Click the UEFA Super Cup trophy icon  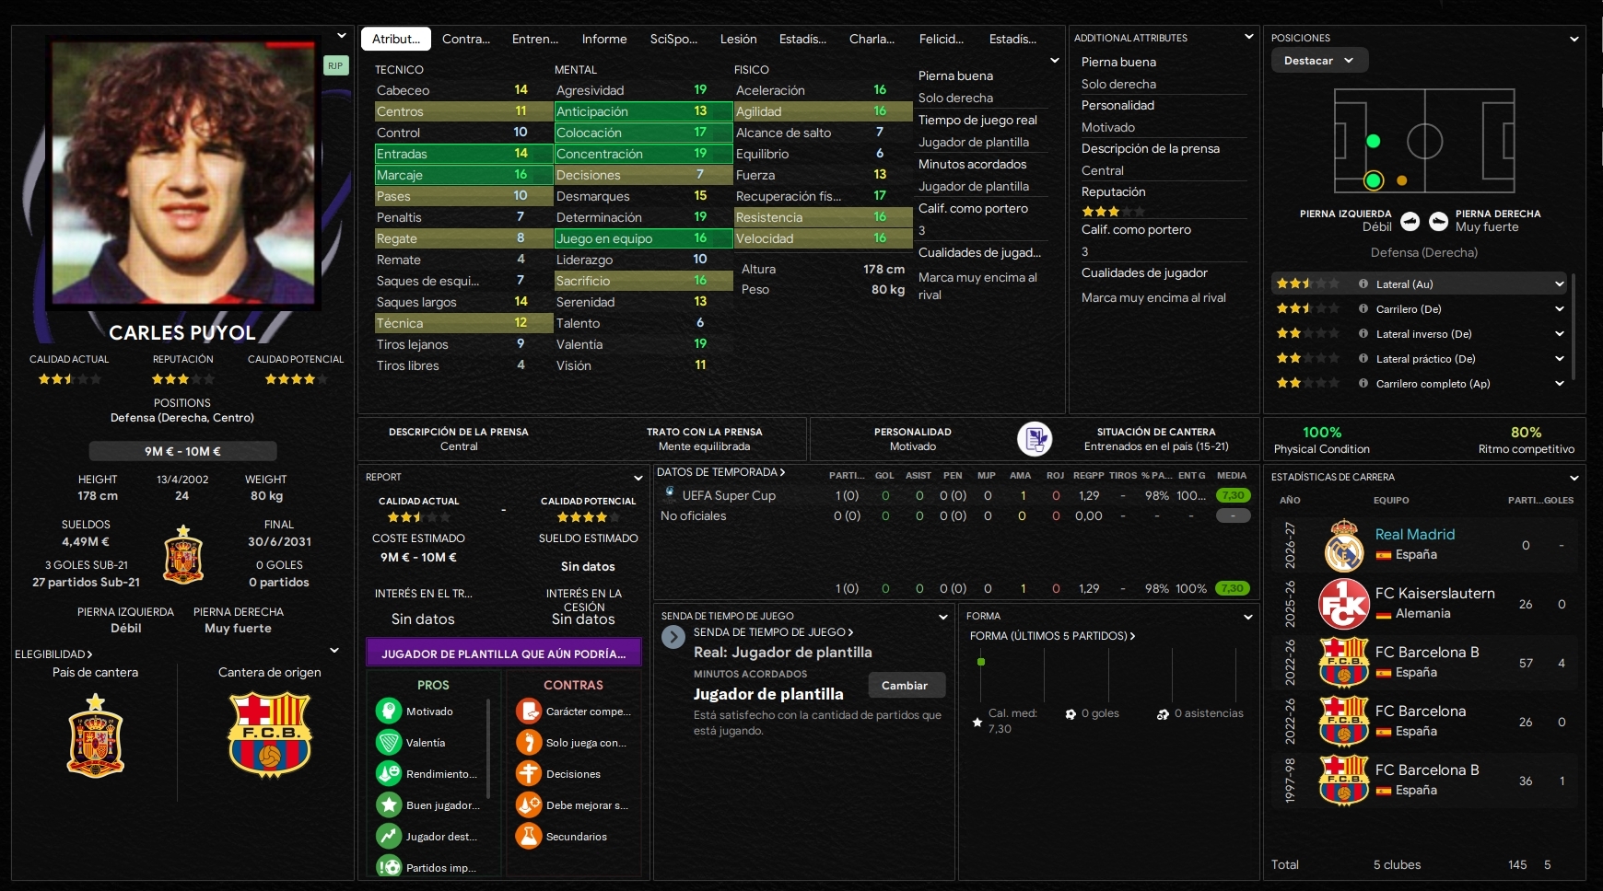tap(670, 493)
